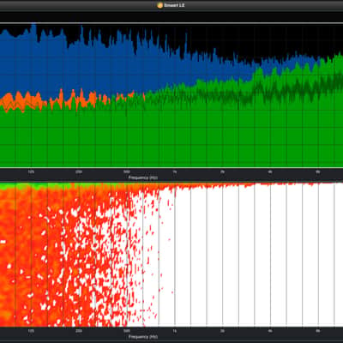Click the 500 label on the upper frequency axis
343x343 pixels.
point(127,172)
